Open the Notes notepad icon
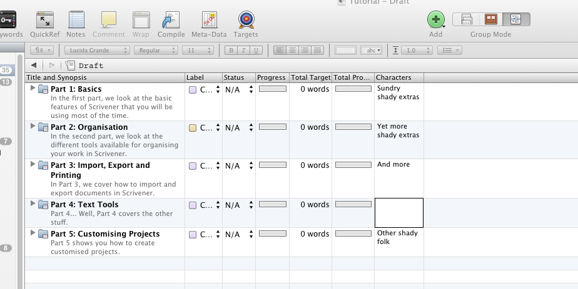The height and width of the screenshot is (289, 578). [x=76, y=20]
